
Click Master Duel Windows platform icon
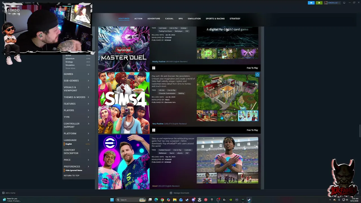(x=154, y=68)
